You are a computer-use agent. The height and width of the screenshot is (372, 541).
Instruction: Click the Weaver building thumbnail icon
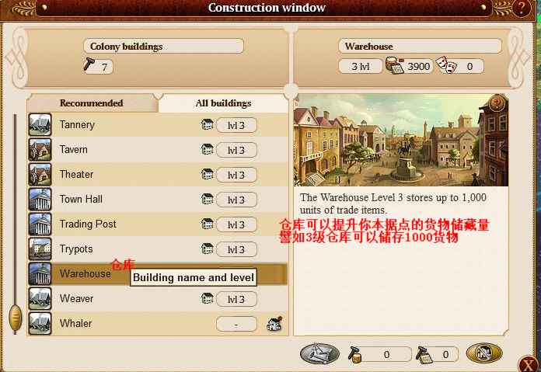40,298
